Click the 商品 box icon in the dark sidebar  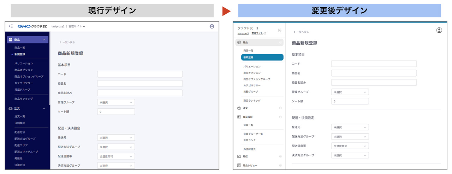click(x=11, y=40)
